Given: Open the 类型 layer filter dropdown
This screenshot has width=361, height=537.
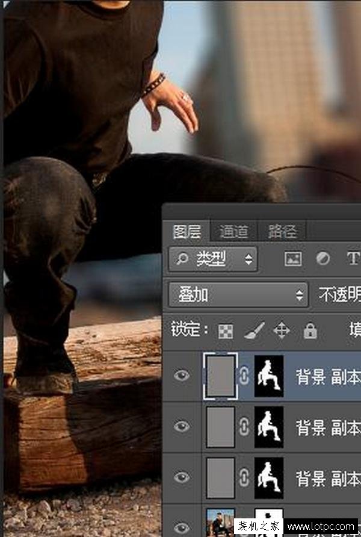Looking at the screenshot, I should click(213, 259).
